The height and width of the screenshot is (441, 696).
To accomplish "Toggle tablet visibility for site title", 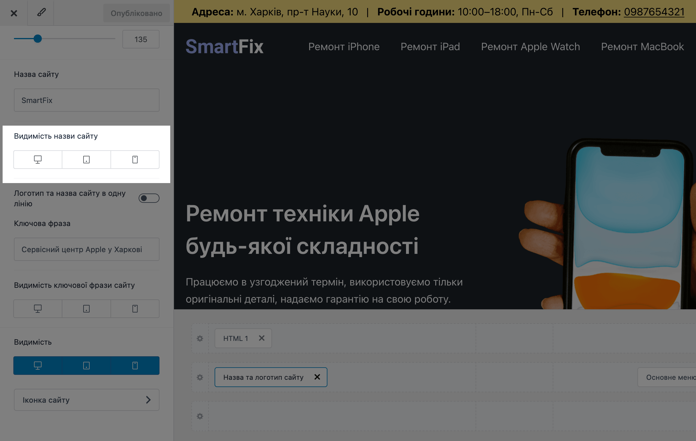I will point(86,160).
